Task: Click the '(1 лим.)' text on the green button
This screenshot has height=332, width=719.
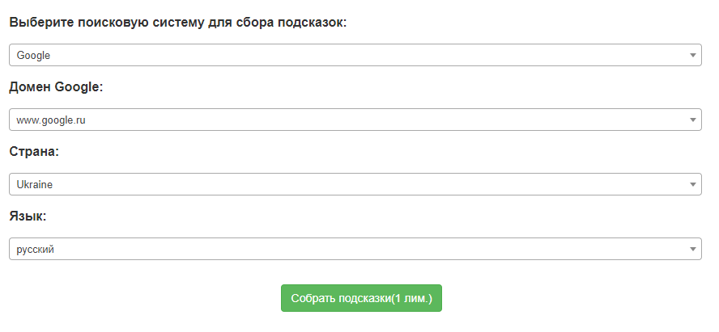Action: click(411, 298)
